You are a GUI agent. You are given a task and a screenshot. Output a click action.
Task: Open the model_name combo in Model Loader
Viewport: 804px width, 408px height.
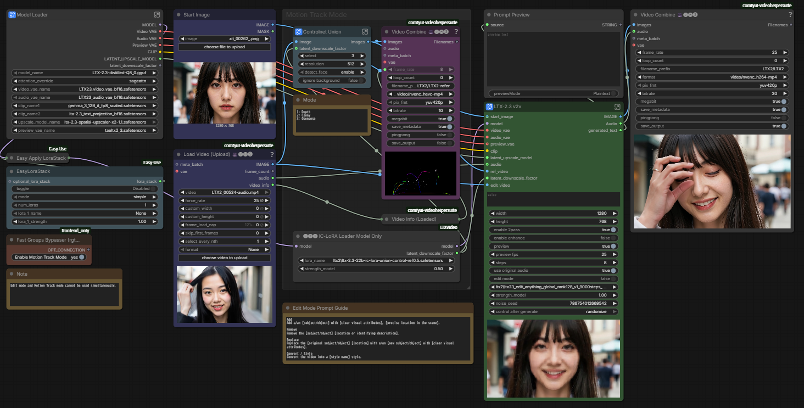pos(85,72)
